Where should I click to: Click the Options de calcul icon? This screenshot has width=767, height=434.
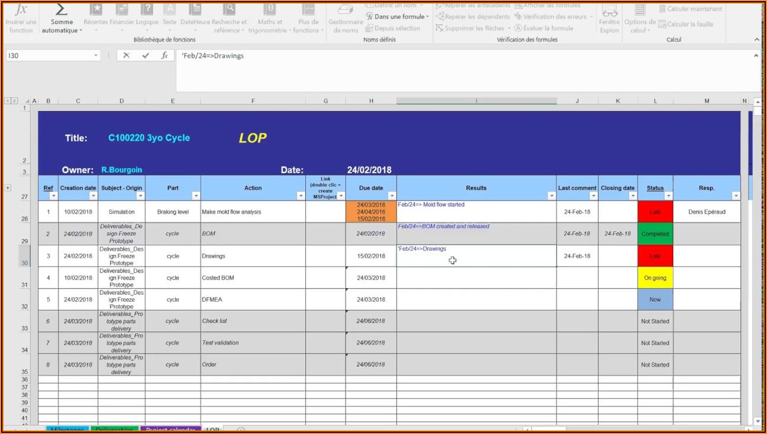point(639,11)
